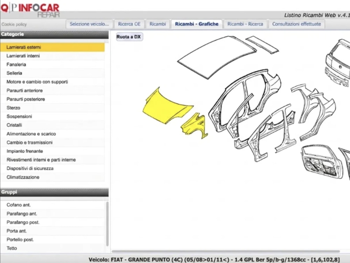Click the Gruppi list vertical scrollbar
The height and width of the screenshot is (263, 350).
point(107,224)
